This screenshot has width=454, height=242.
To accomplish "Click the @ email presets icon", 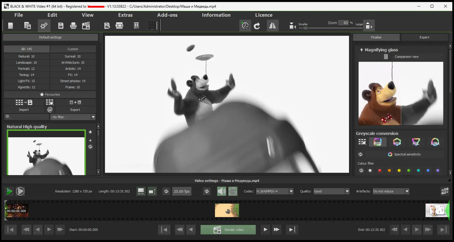I will coord(50,109).
